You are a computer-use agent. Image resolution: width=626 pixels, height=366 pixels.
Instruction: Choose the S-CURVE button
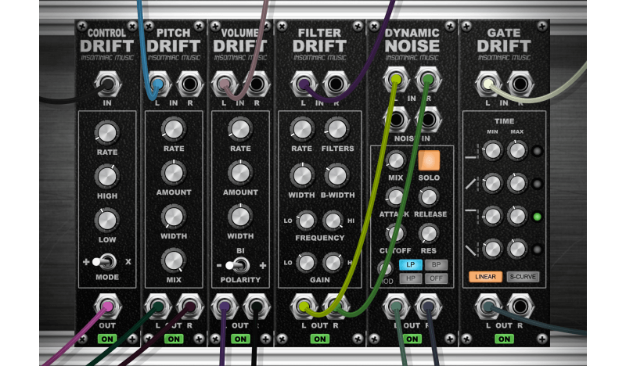523,277
